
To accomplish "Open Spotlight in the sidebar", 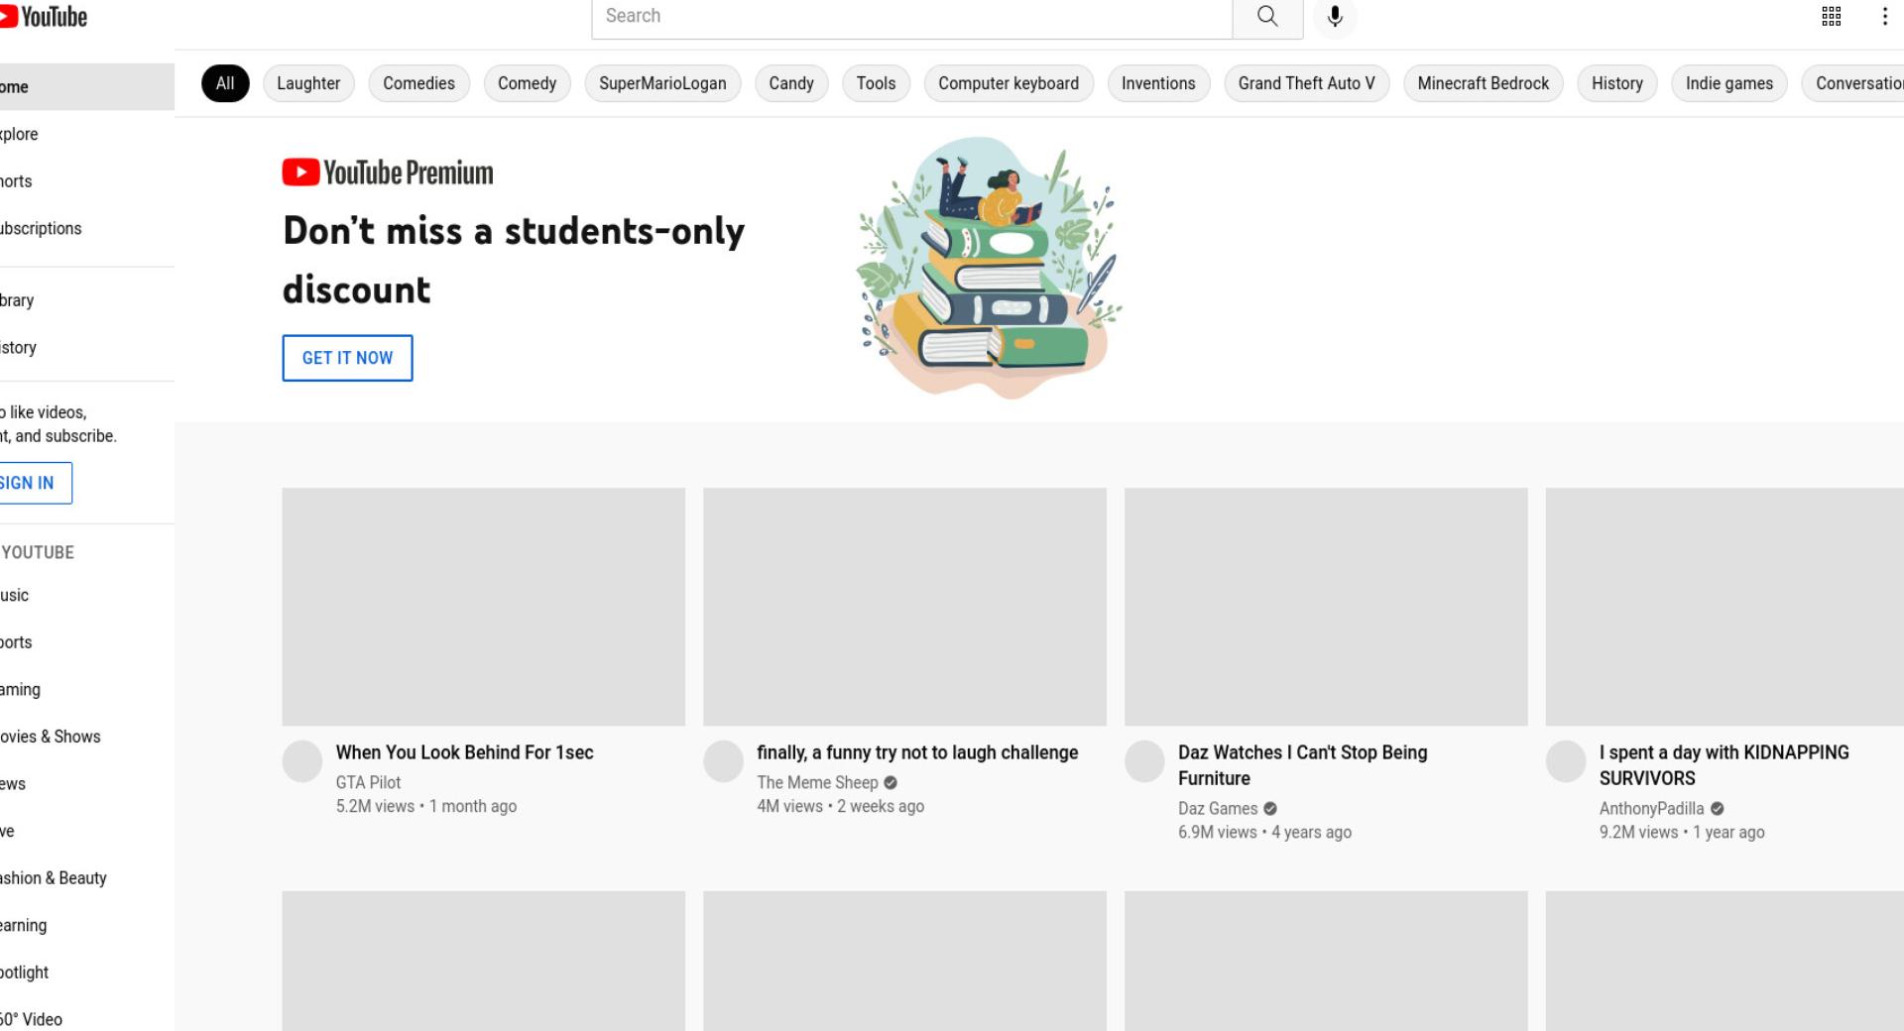I will (87, 972).
